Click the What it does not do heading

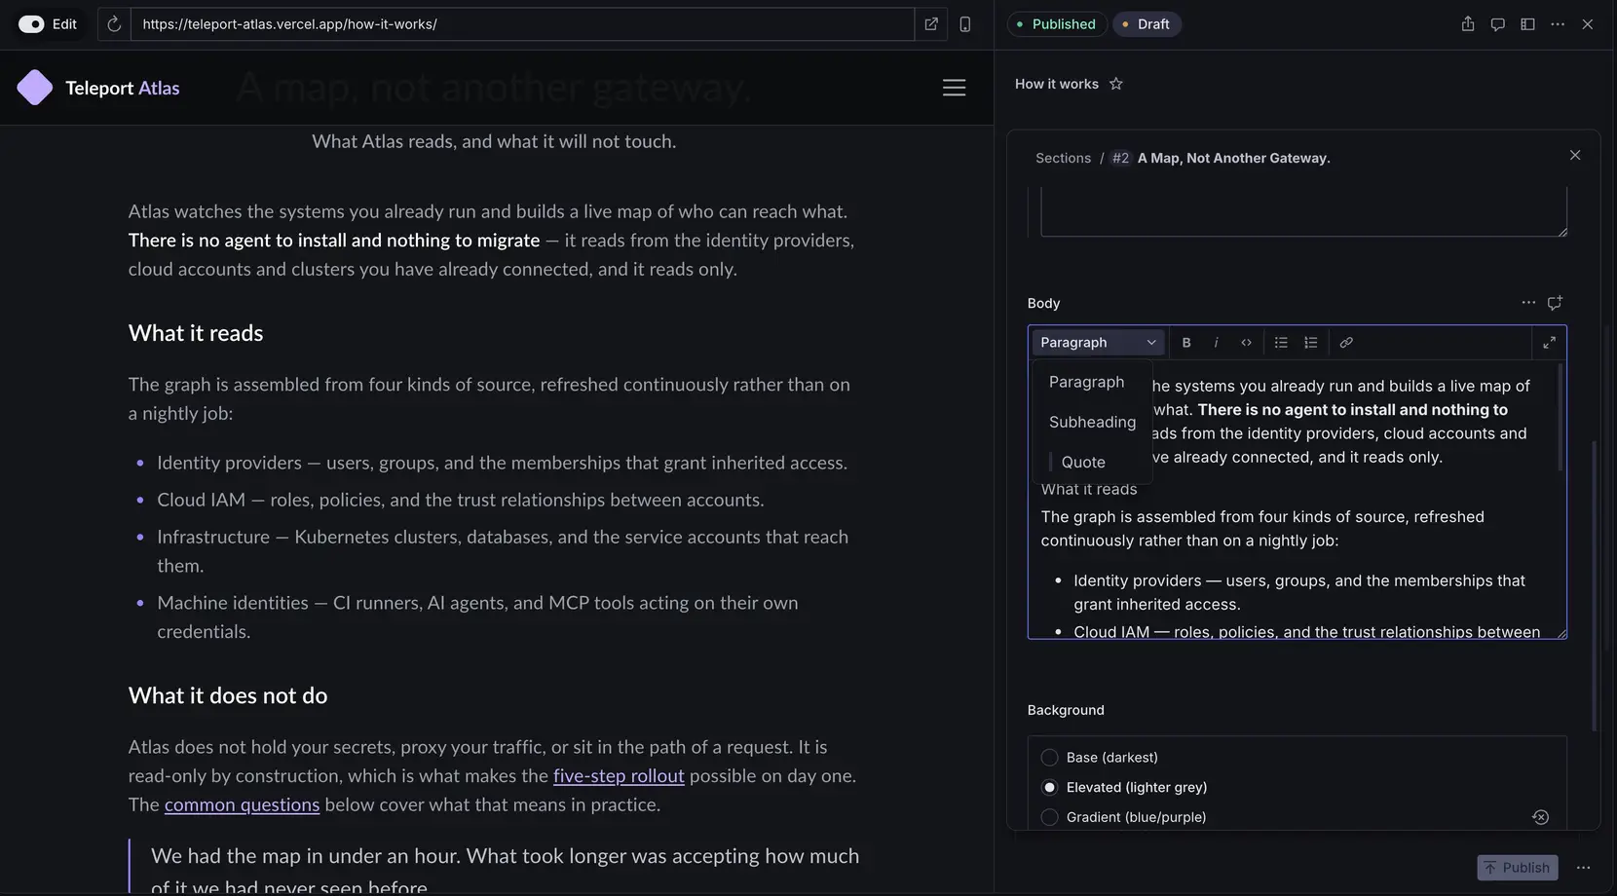click(x=228, y=695)
